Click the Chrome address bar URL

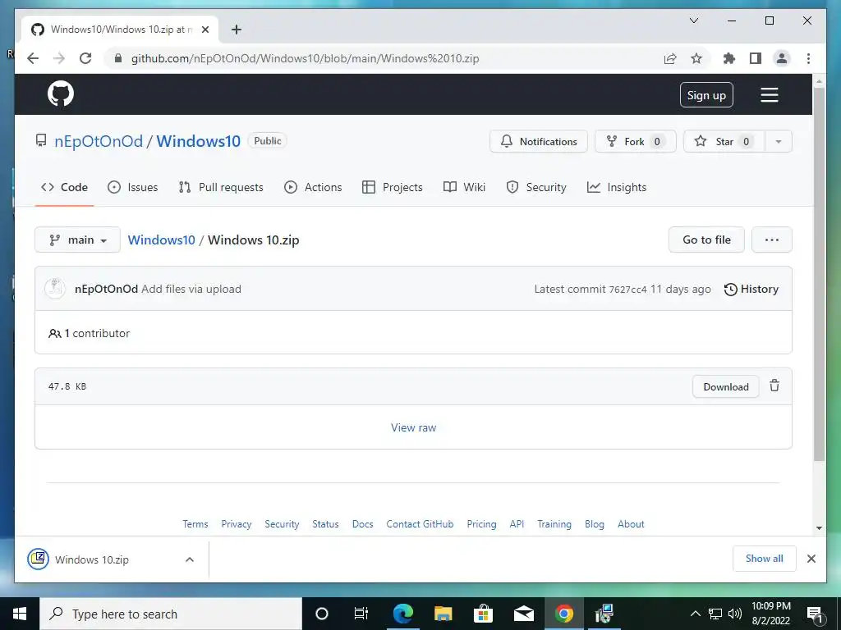305,58
